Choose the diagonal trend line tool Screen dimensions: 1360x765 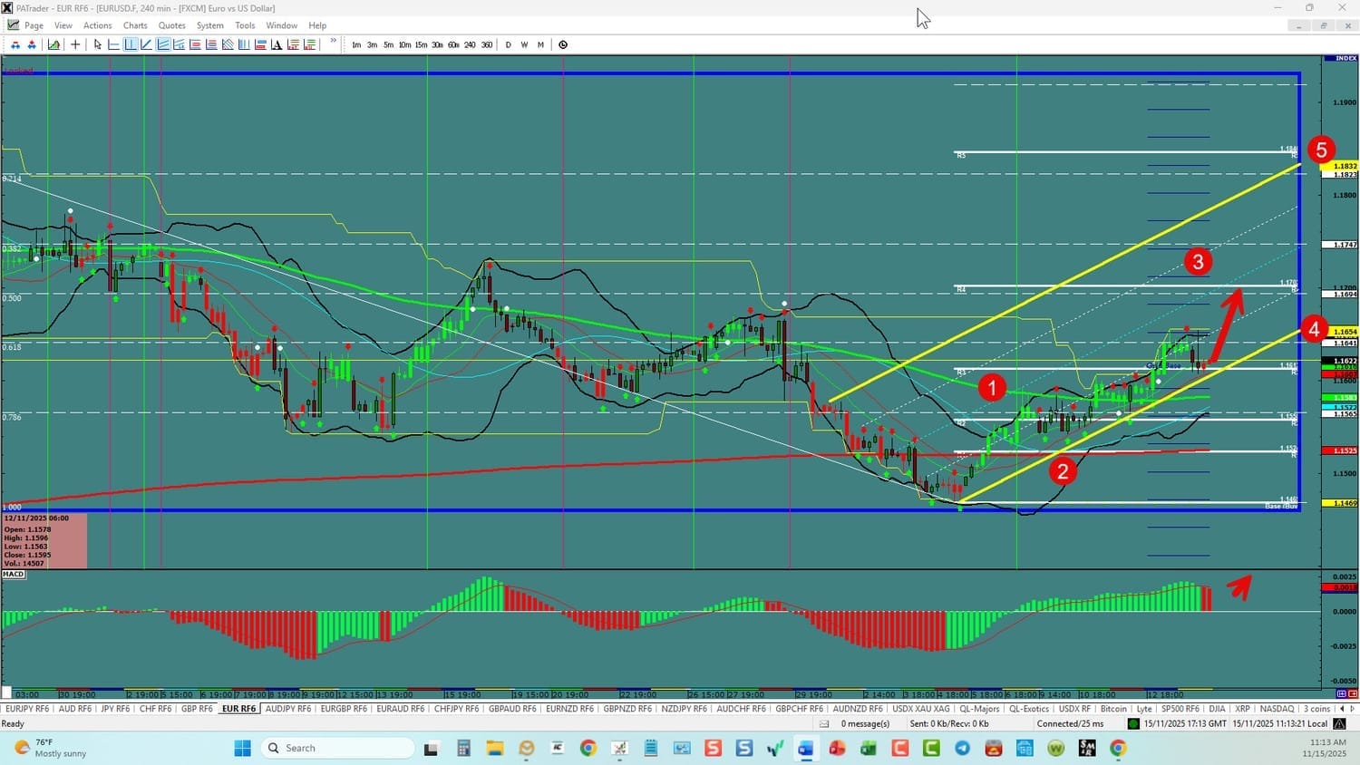pyautogui.click(x=146, y=44)
